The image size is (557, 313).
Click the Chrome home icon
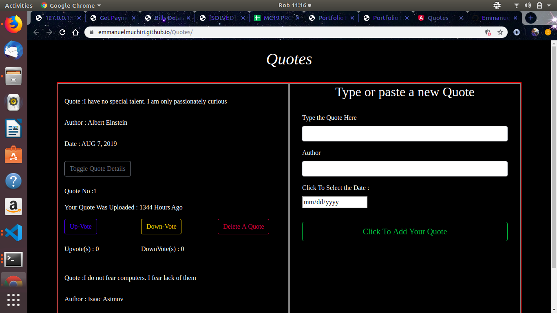tap(75, 32)
